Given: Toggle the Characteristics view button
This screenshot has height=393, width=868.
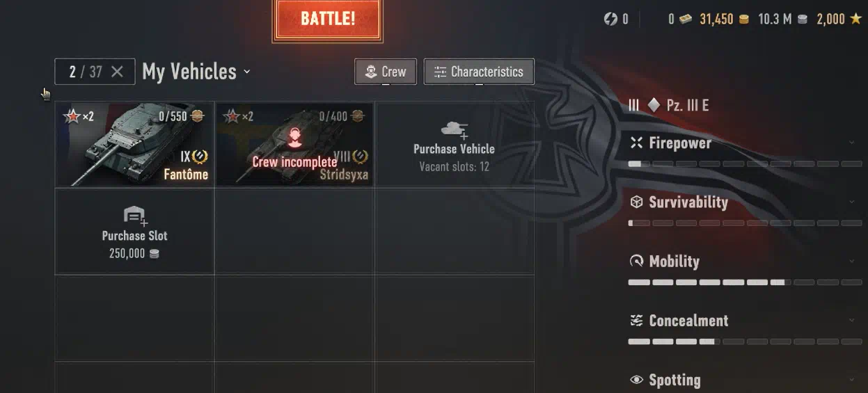Looking at the screenshot, I should [479, 72].
